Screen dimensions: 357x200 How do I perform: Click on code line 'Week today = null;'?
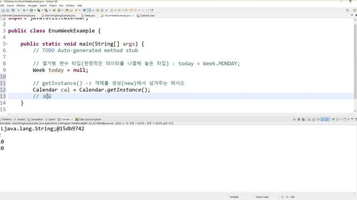tap(60, 70)
